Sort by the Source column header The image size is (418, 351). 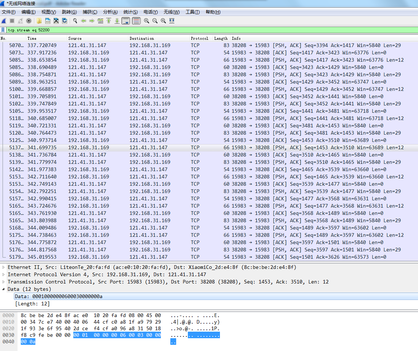97,38
